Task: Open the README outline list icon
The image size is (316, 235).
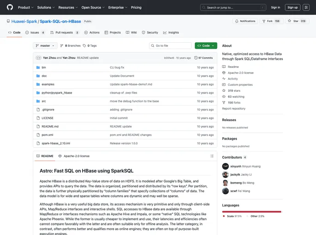Action: tap(212, 156)
